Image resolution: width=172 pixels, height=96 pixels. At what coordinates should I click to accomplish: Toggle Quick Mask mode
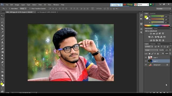pos(2,88)
